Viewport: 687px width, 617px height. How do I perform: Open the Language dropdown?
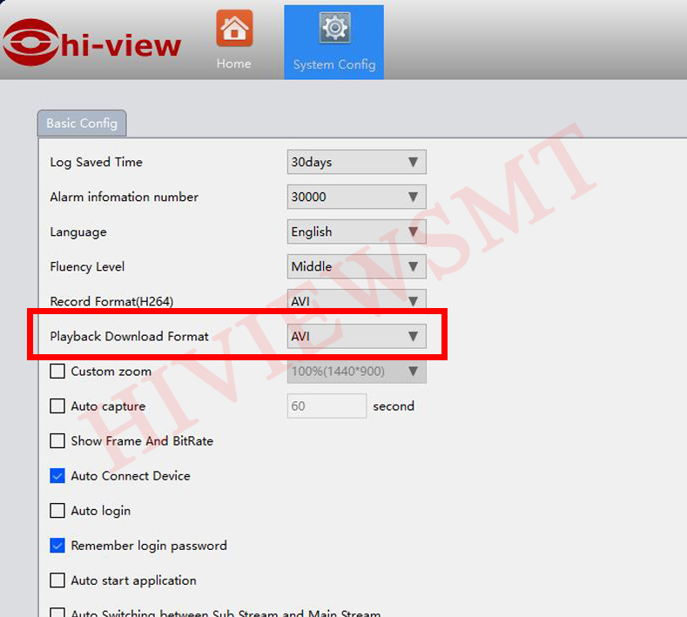356,231
